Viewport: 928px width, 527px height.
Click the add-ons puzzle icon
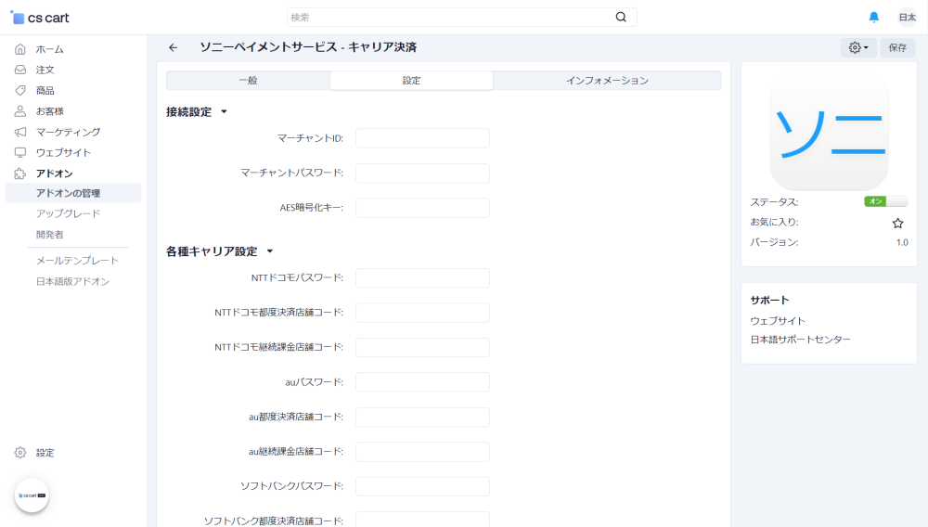(20, 174)
